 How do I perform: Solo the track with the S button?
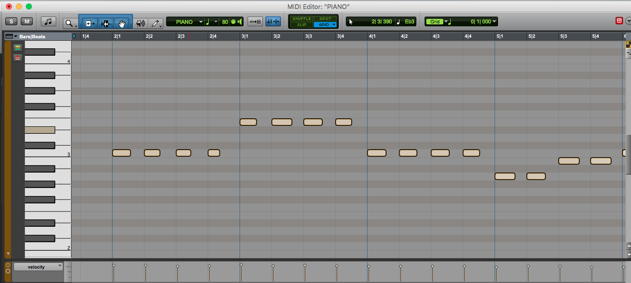tap(11, 21)
